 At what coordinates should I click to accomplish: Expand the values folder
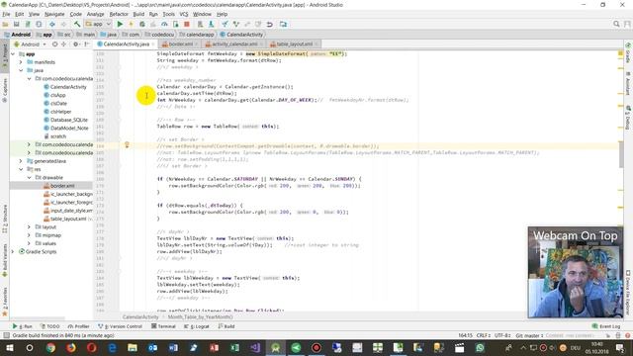(29, 243)
